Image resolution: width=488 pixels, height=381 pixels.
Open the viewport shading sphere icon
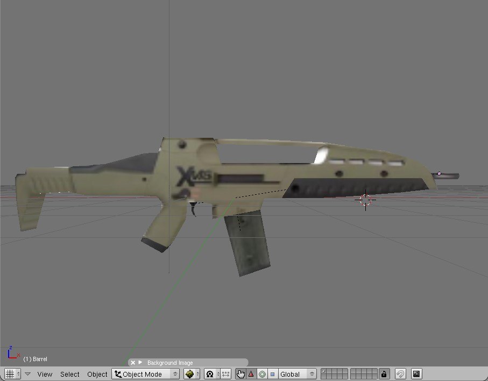tap(189, 374)
